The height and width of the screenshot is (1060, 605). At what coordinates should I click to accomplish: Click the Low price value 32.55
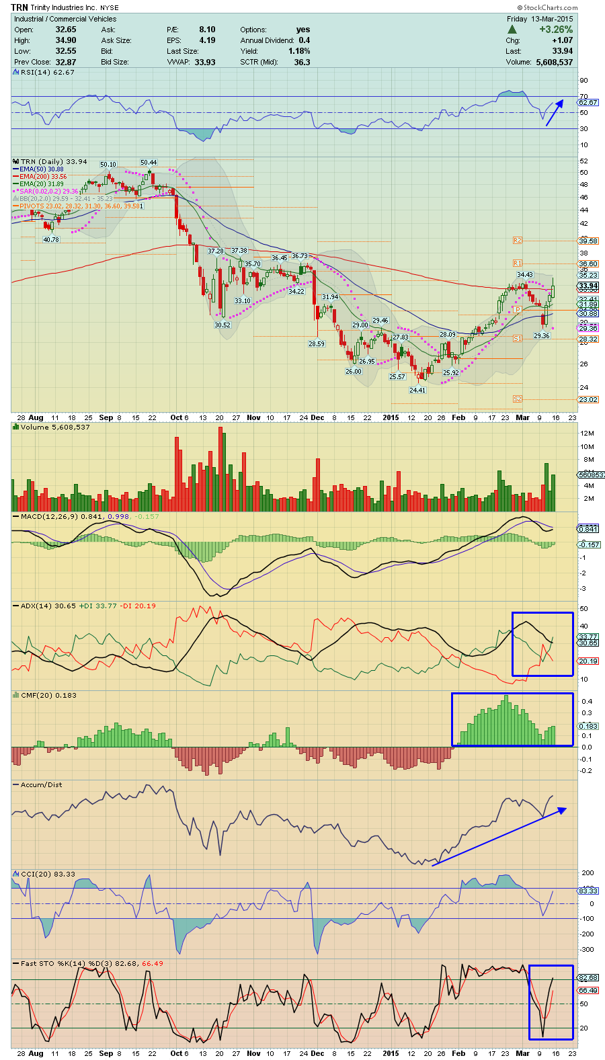coord(66,51)
